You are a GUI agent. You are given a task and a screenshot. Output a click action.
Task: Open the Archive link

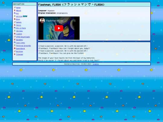pos(19,51)
